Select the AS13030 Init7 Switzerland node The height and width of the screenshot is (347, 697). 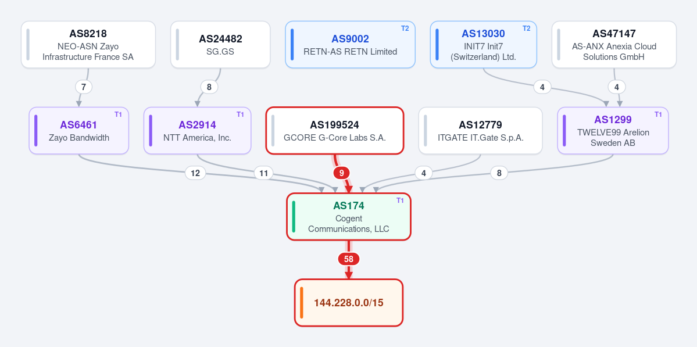coord(483,44)
